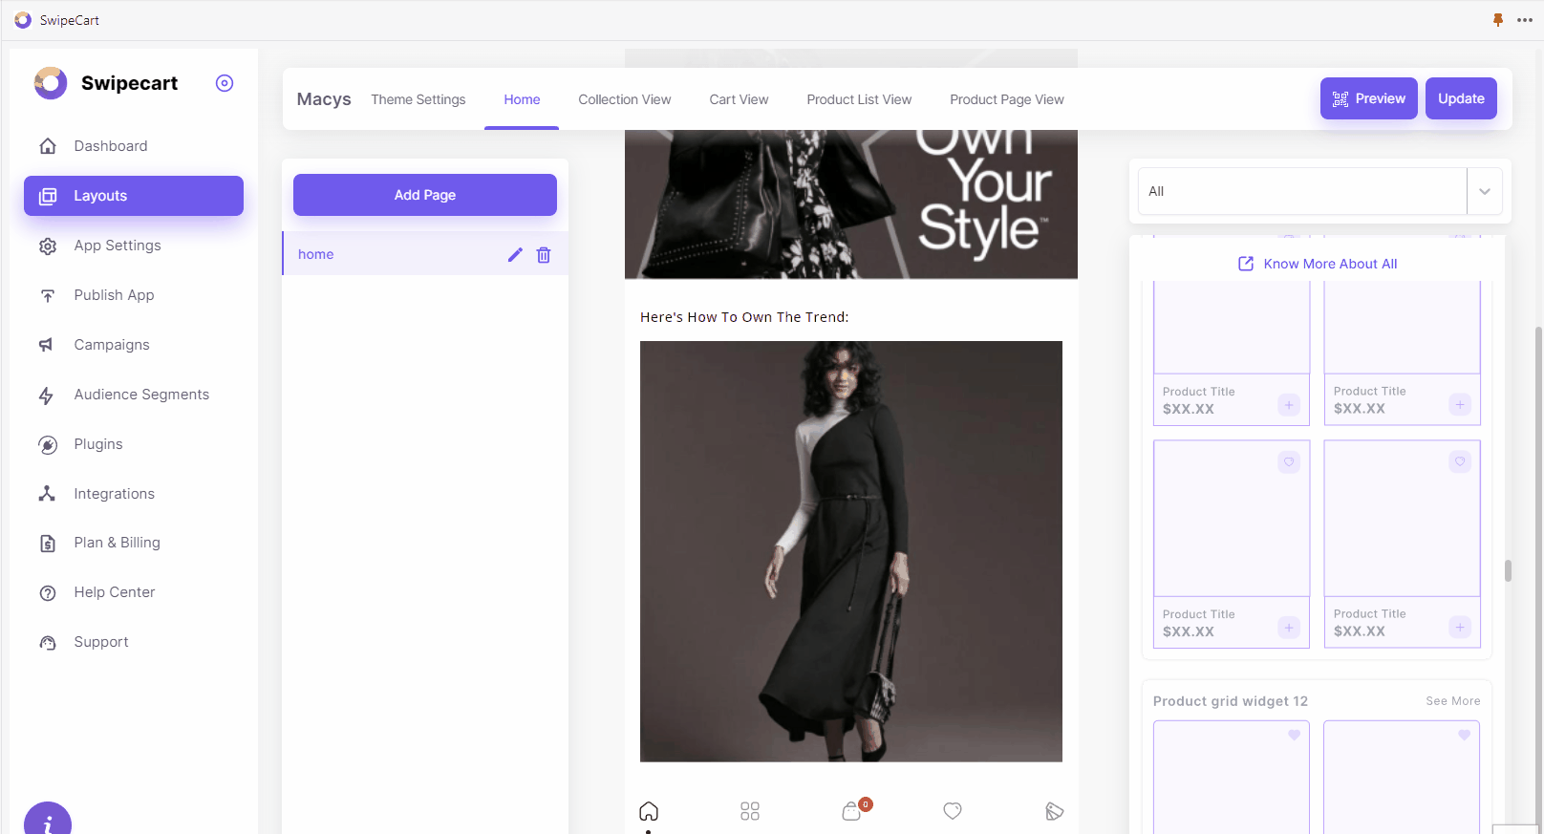Viewport: 1544px width, 834px height.
Task: Click the Preview button
Action: [1368, 98]
